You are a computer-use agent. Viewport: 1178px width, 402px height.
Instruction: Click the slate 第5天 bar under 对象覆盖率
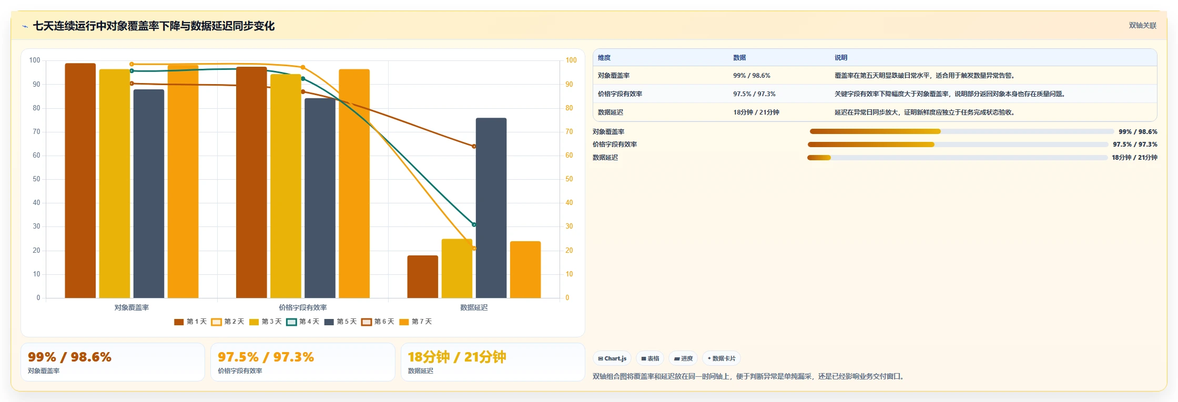tap(149, 194)
